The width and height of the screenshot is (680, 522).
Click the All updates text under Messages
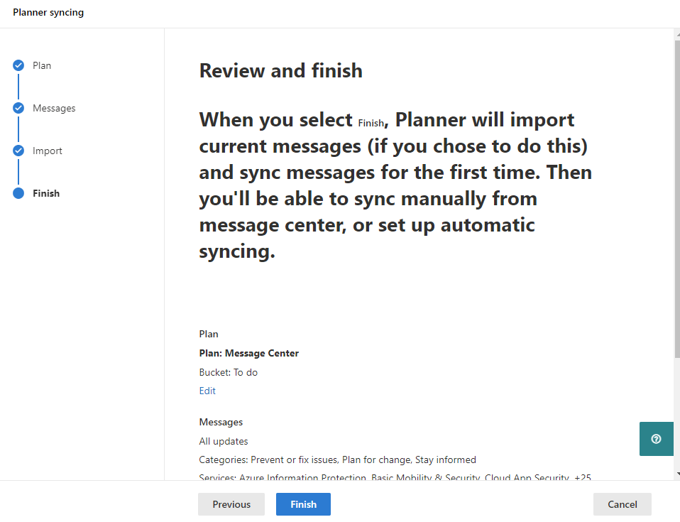click(224, 441)
